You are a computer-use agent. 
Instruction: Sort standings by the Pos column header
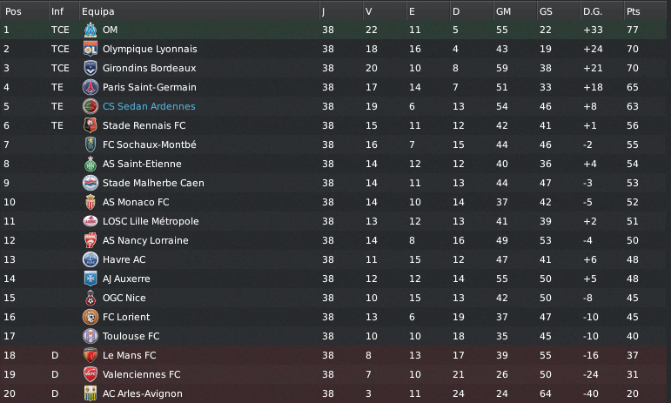pyautogui.click(x=13, y=11)
